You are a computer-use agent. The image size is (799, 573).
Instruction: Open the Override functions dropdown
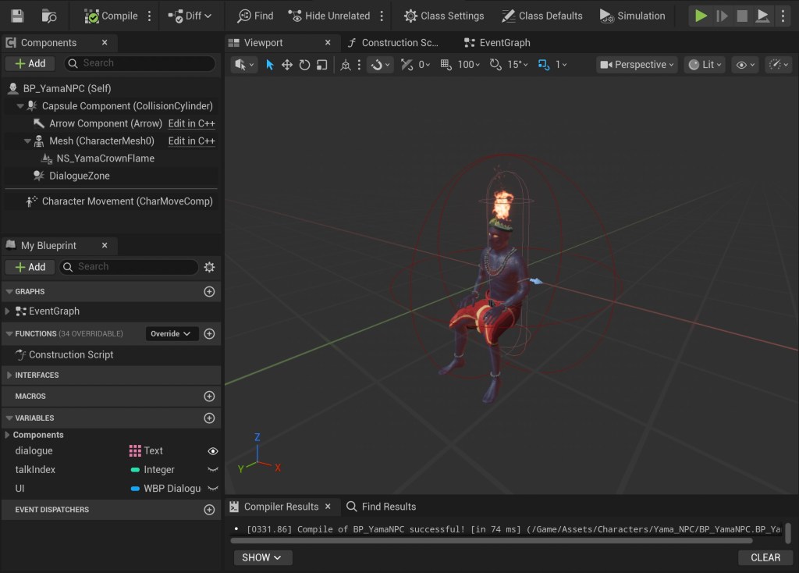pos(172,334)
